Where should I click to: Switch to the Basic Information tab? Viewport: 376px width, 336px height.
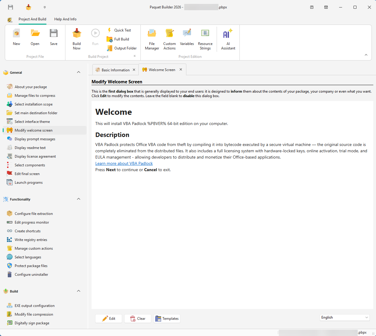point(115,70)
